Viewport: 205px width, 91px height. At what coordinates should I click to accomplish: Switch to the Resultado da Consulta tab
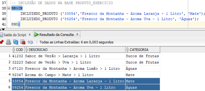pyautogui.click(x=56, y=35)
